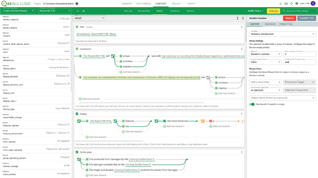318x178 pixels.
Task: Click the Change Type button
Action: pyautogui.click(x=307, y=18)
